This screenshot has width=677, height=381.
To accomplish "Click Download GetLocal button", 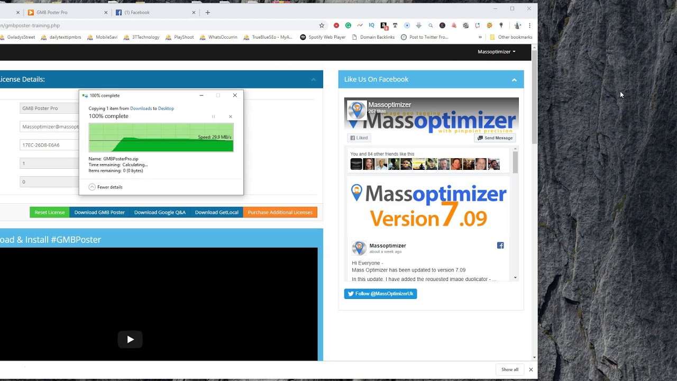I will [217, 212].
